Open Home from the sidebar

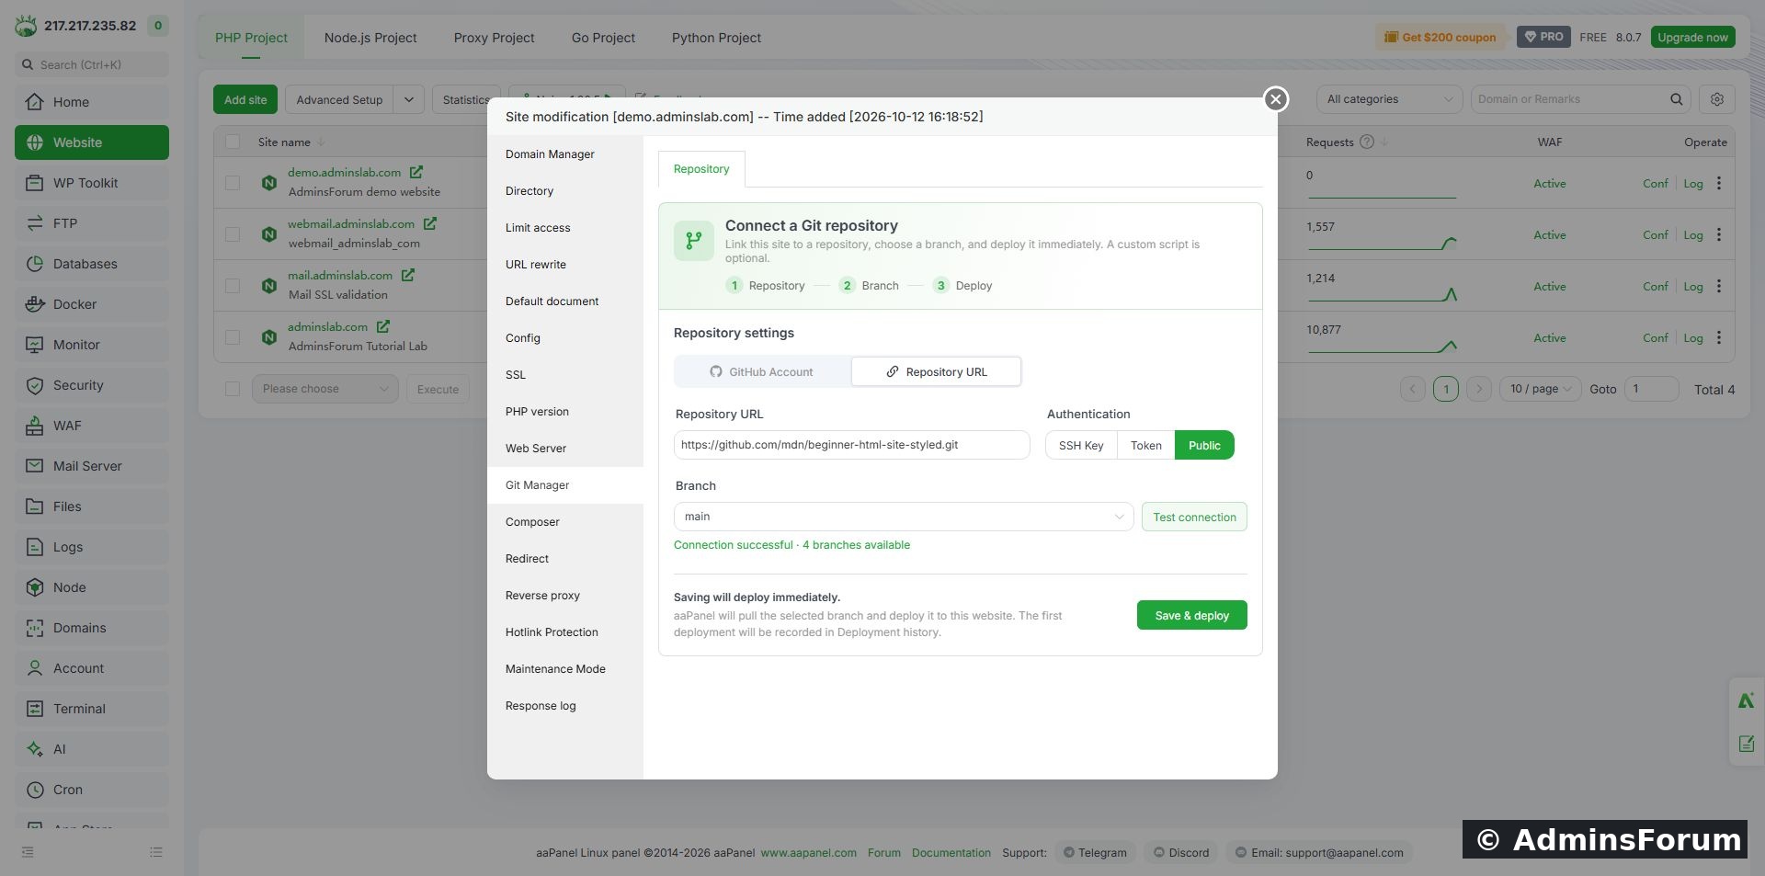click(x=92, y=102)
